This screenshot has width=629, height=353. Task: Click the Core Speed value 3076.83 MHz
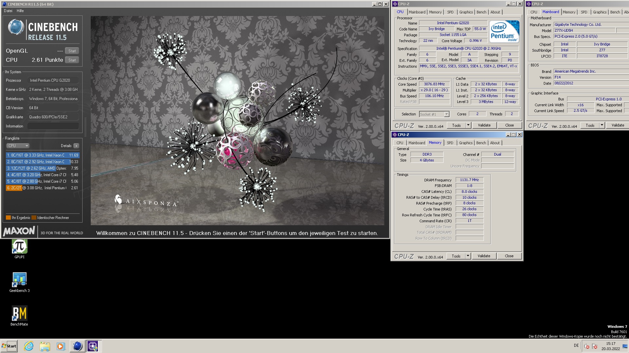(x=434, y=84)
